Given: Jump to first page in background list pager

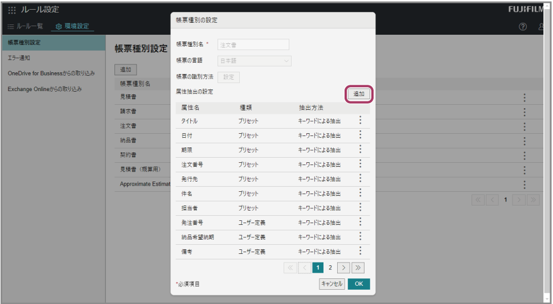Looking at the screenshot, I should pos(478,200).
